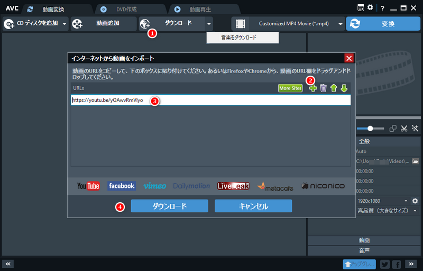The image size is (423, 271).
Task: Click the Facebook icon in bottom bar
Action: (397, 264)
